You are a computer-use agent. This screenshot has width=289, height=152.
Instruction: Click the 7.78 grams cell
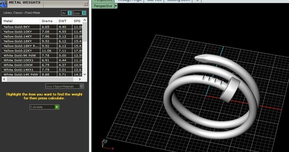pos(48,55)
